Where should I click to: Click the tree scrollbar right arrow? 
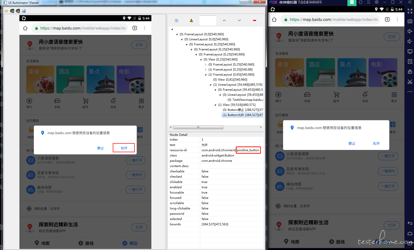click(x=261, y=127)
